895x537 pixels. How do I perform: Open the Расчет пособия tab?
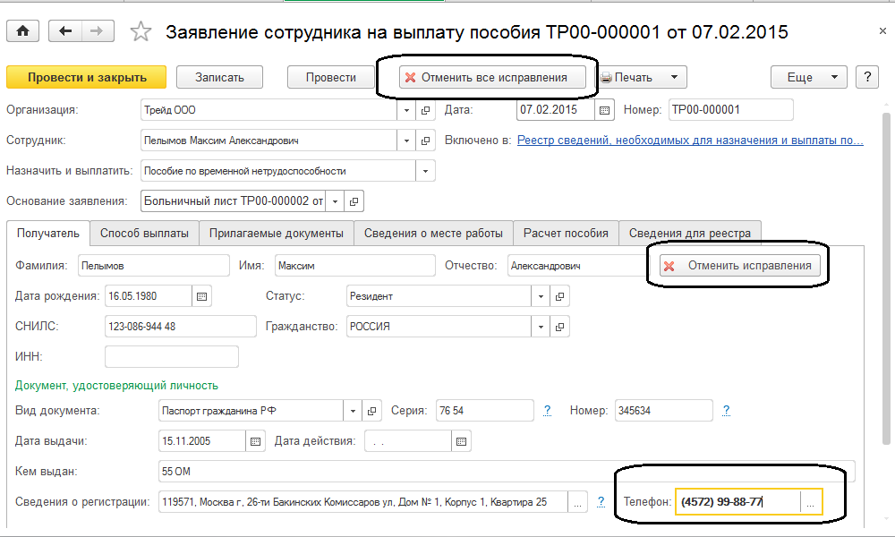point(566,234)
